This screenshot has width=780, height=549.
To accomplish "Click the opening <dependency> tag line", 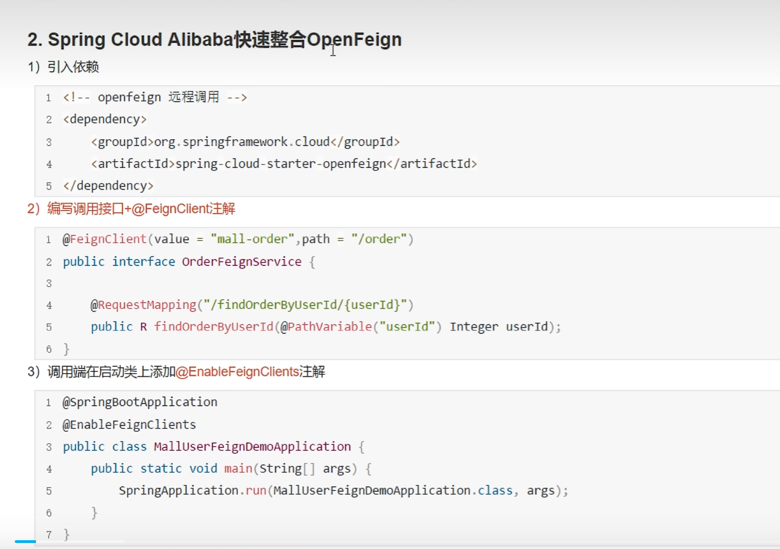I will [105, 119].
